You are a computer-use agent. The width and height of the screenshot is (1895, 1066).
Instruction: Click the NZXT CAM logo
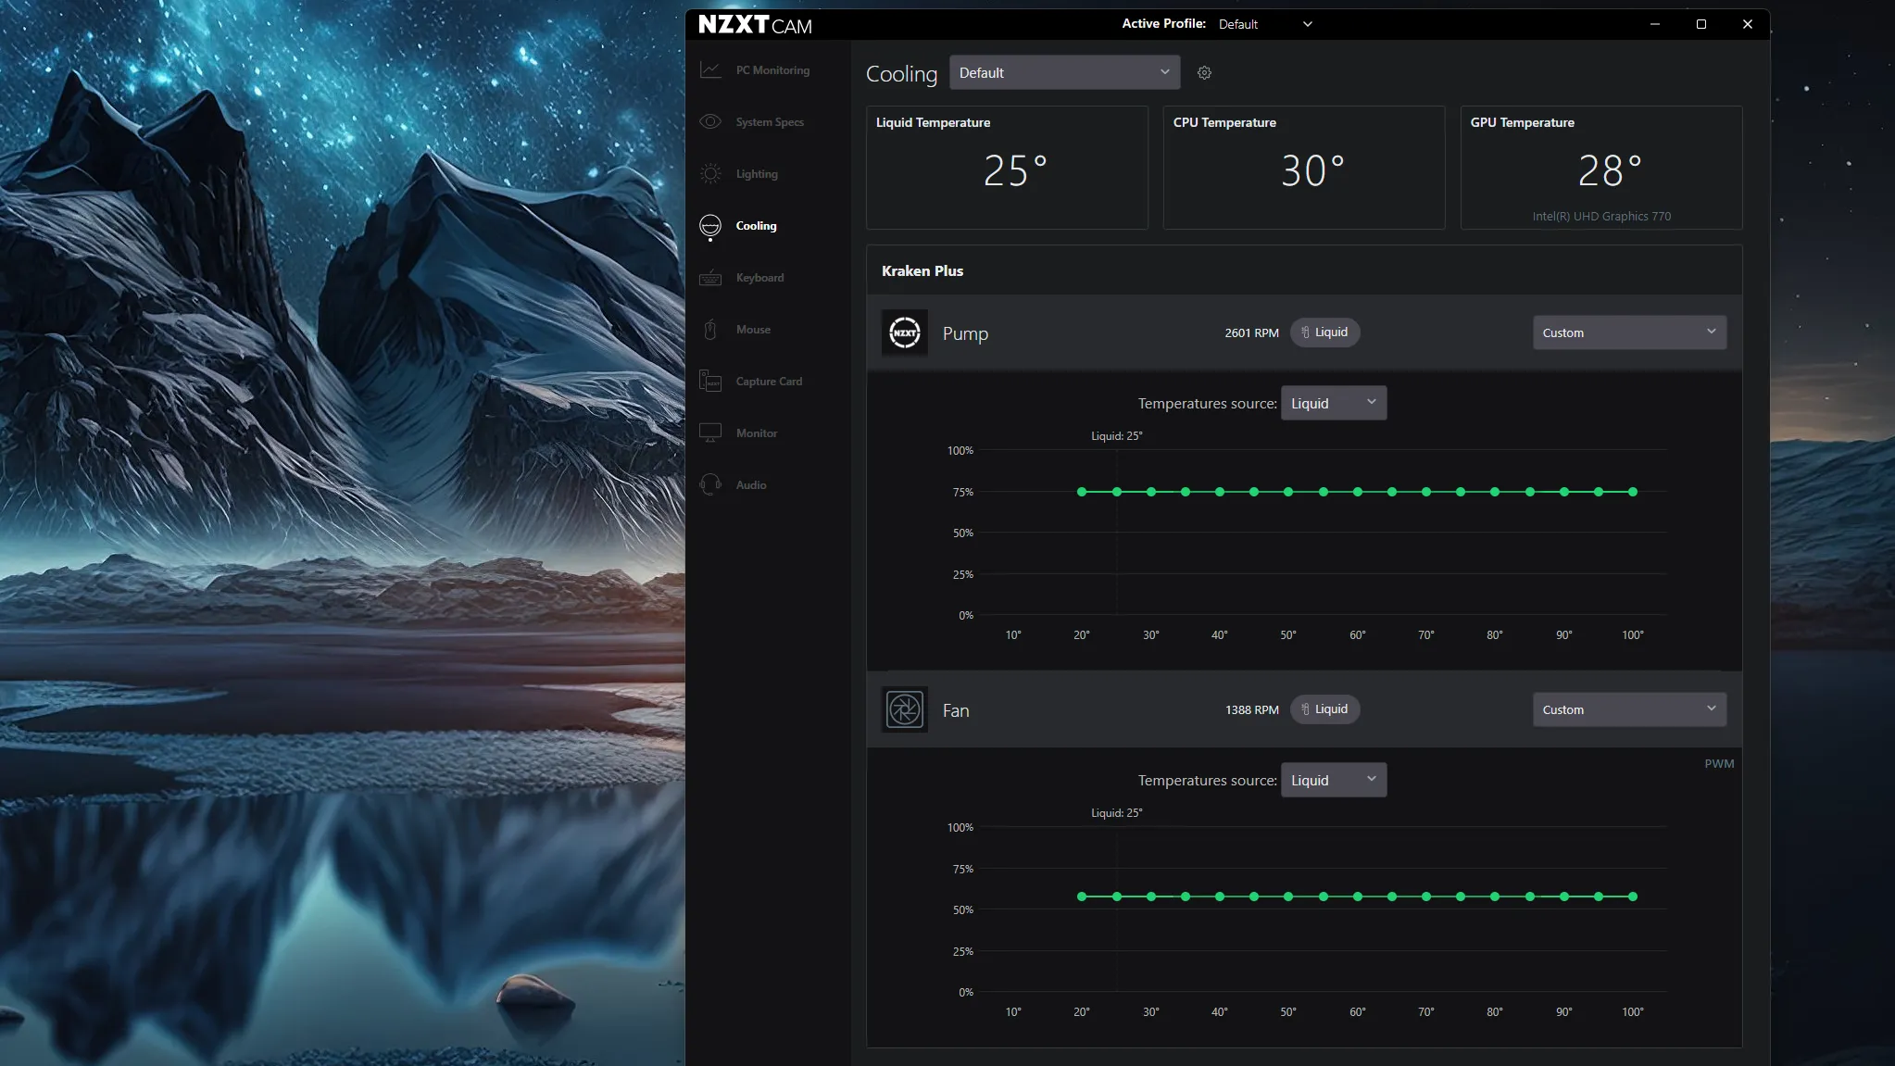(x=755, y=25)
